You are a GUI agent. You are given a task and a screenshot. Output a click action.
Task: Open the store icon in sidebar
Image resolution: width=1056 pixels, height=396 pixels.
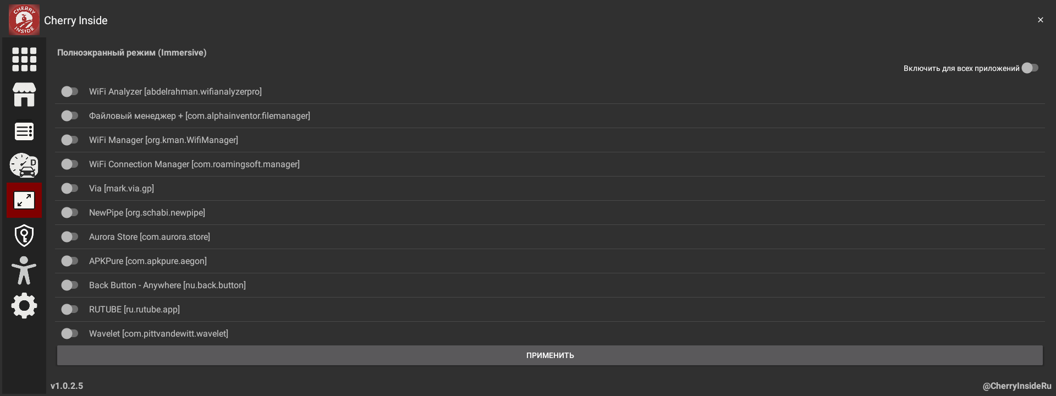(24, 95)
